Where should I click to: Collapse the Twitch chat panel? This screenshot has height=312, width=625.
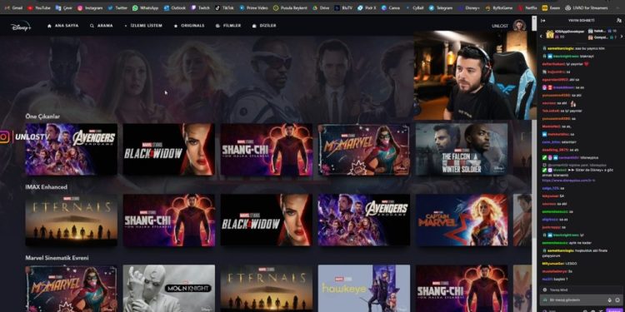click(542, 20)
